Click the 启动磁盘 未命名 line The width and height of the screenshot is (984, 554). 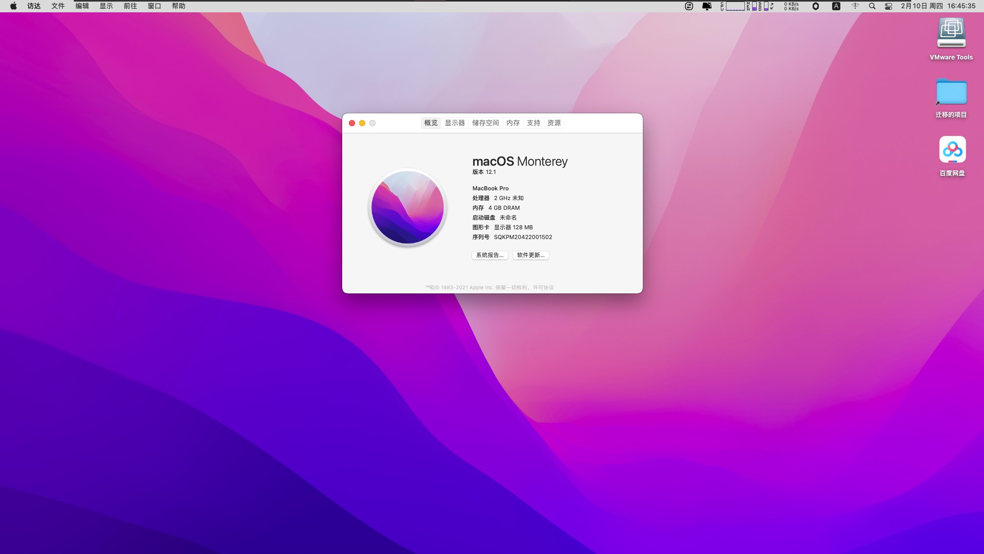pos(495,217)
